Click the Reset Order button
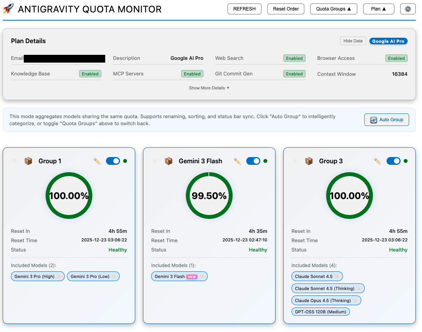 286,9
